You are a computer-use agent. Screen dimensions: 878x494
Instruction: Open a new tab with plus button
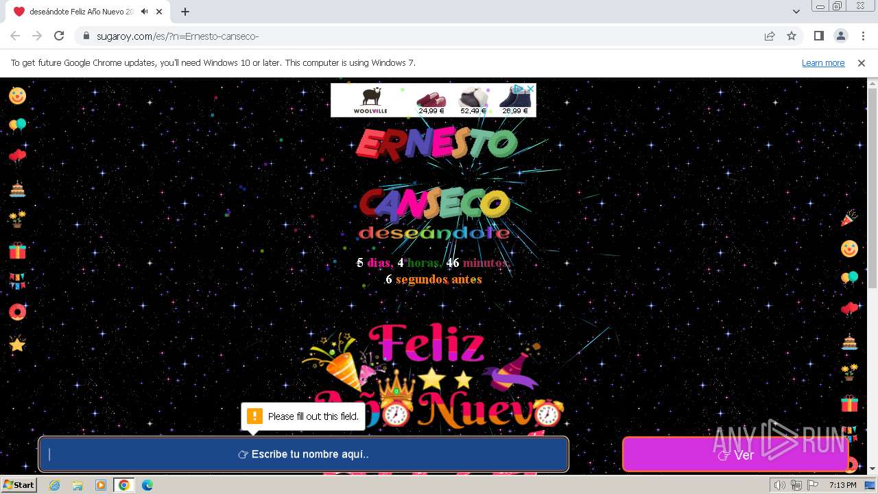point(185,12)
